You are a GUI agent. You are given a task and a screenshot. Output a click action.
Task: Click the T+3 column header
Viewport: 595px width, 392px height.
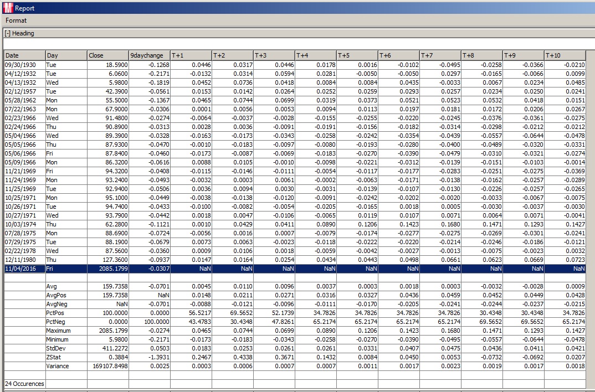274,55
